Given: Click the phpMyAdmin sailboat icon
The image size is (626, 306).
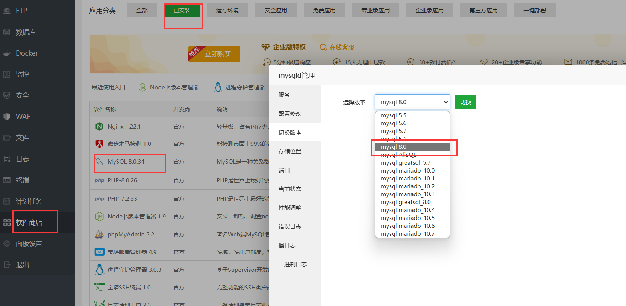Looking at the screenshot, I should pyautogui.click(x=99, y=235).
